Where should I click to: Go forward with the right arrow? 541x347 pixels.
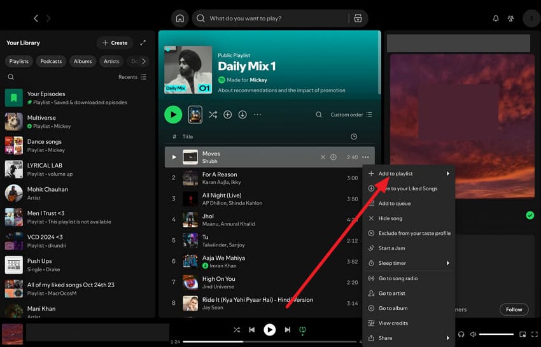coord(48,18)
